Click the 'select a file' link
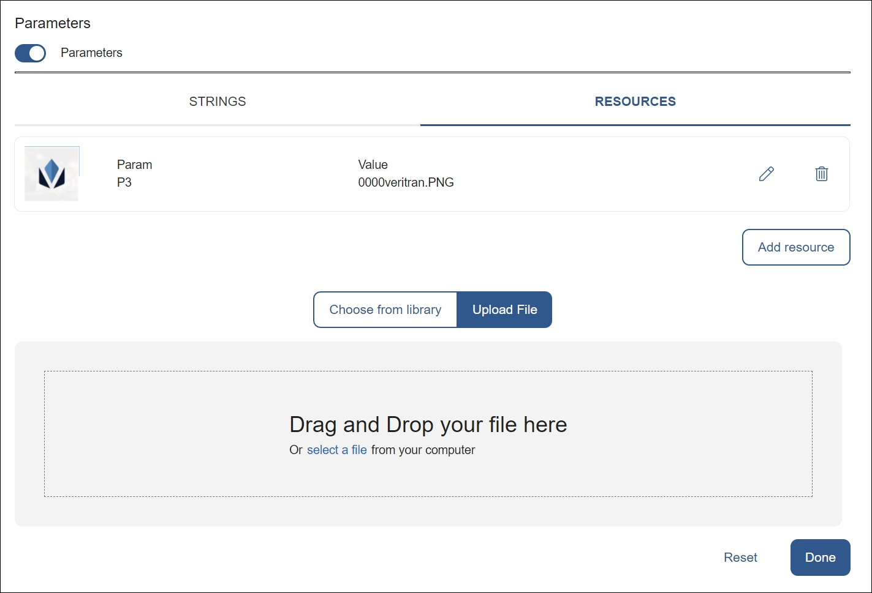 (x=336, y=450)
